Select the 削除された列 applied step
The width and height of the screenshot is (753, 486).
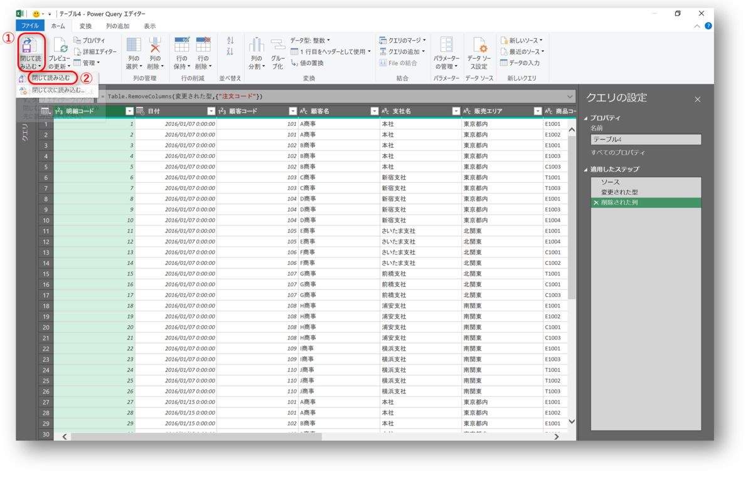click(646, 203)
